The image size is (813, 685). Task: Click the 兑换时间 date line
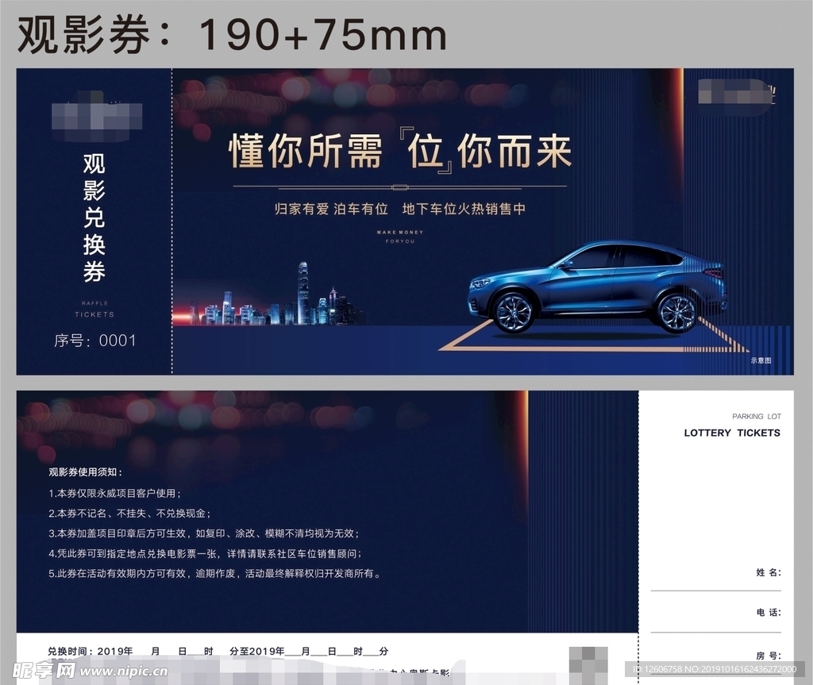click(x=218, y=651)
